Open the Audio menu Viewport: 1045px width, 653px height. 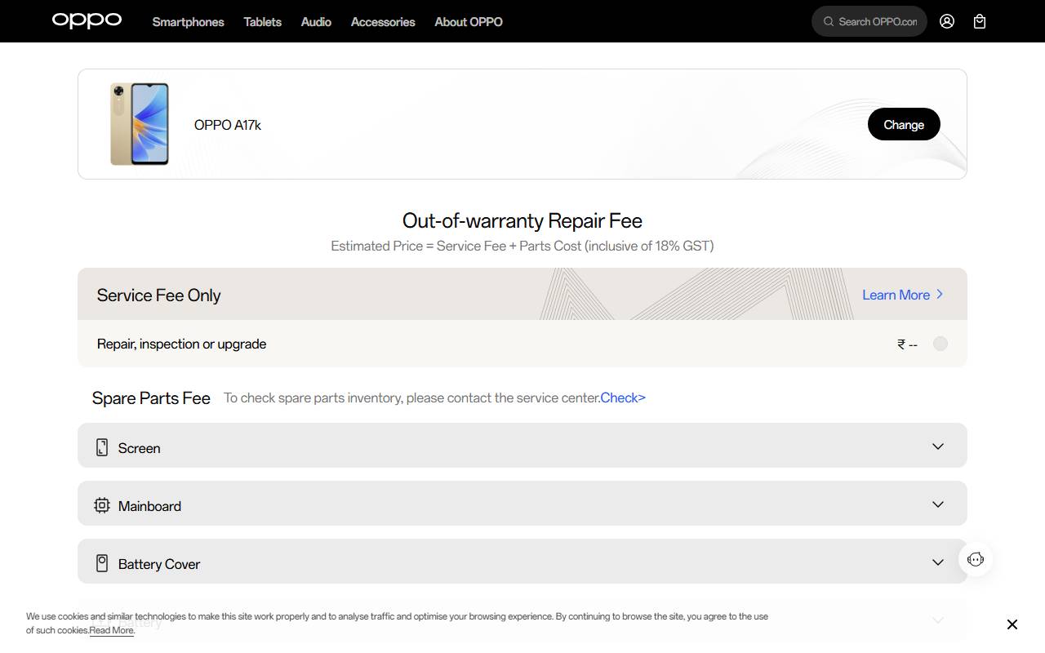pyautogui.click(x=316, y=22)
